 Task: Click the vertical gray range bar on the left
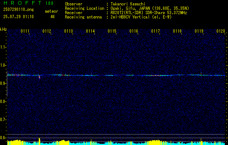coord(7,84)
